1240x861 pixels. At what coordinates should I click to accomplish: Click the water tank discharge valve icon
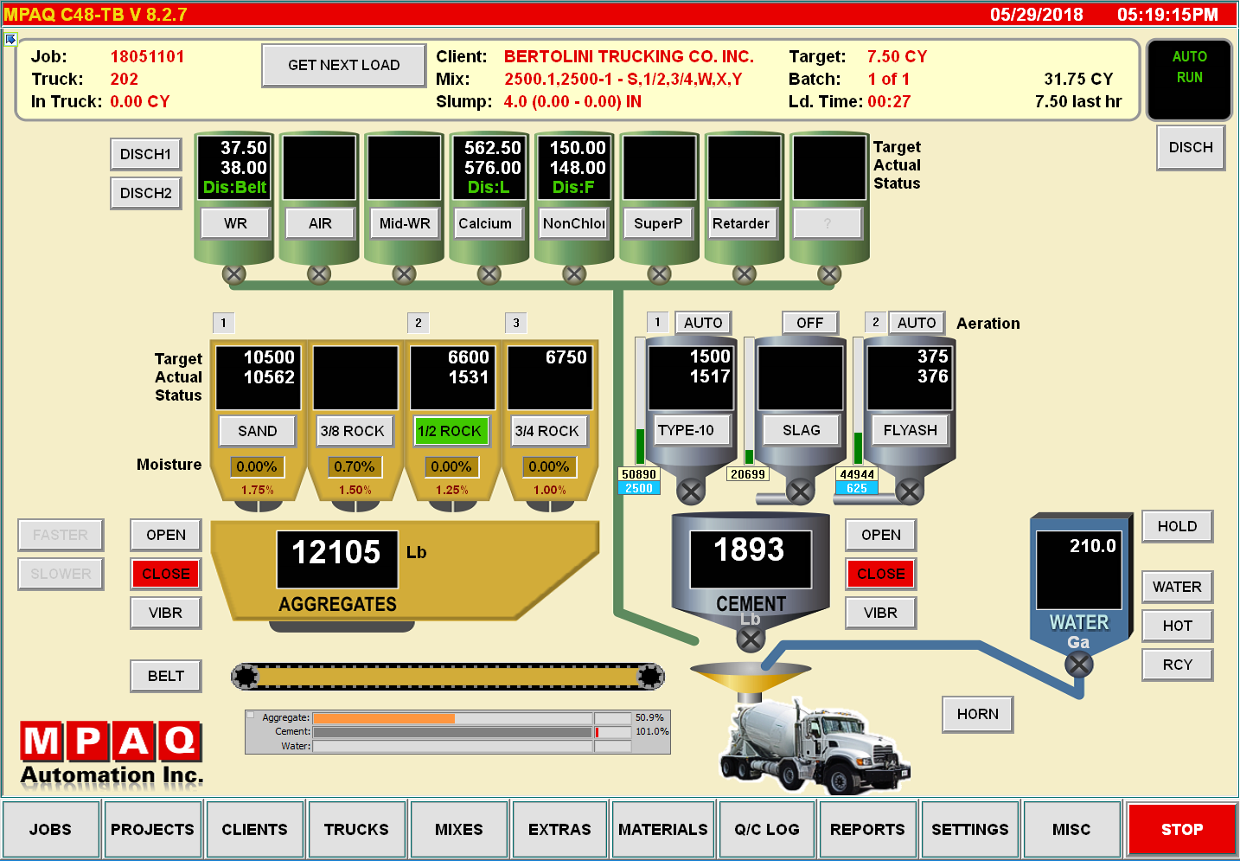point(1078,665)
